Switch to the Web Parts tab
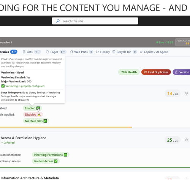 [82, 52]
